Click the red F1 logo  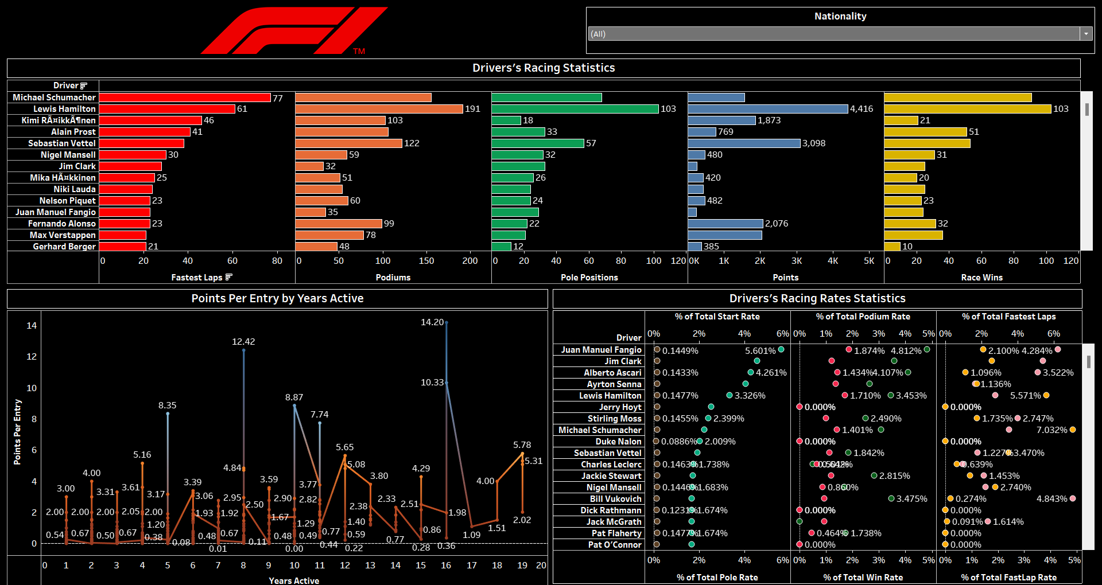(294, 30)
